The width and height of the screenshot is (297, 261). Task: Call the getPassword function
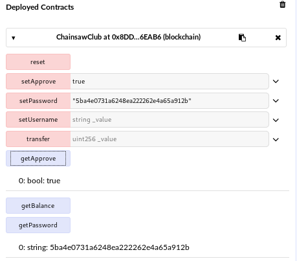[38, 225]
